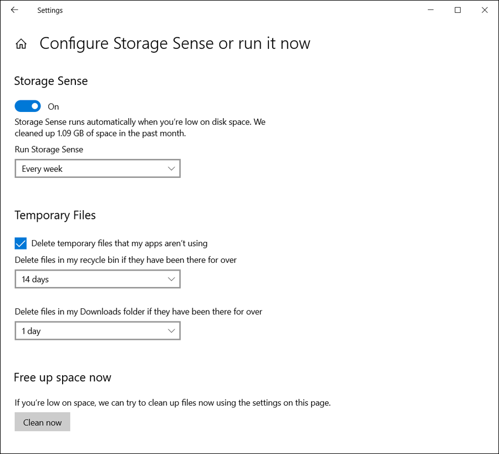499x454 pixels.
Task: Click the chevron arrow on the 14 days box
Action: [171, 279]
